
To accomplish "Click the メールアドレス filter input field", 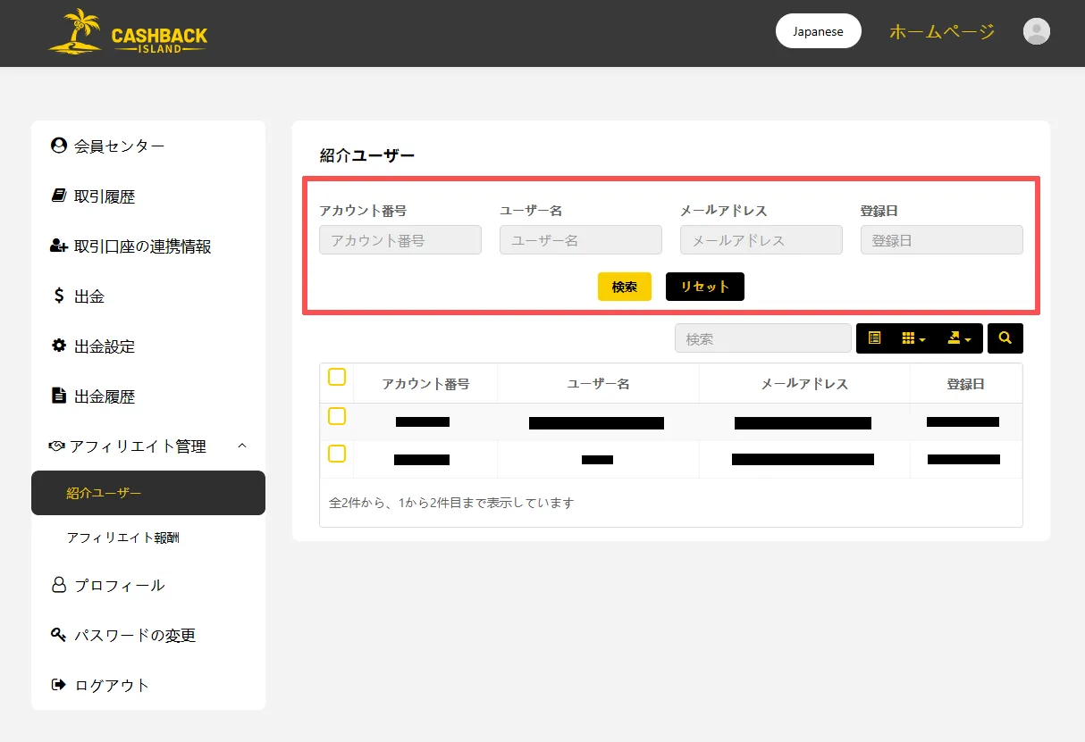I will click(761, 240).
